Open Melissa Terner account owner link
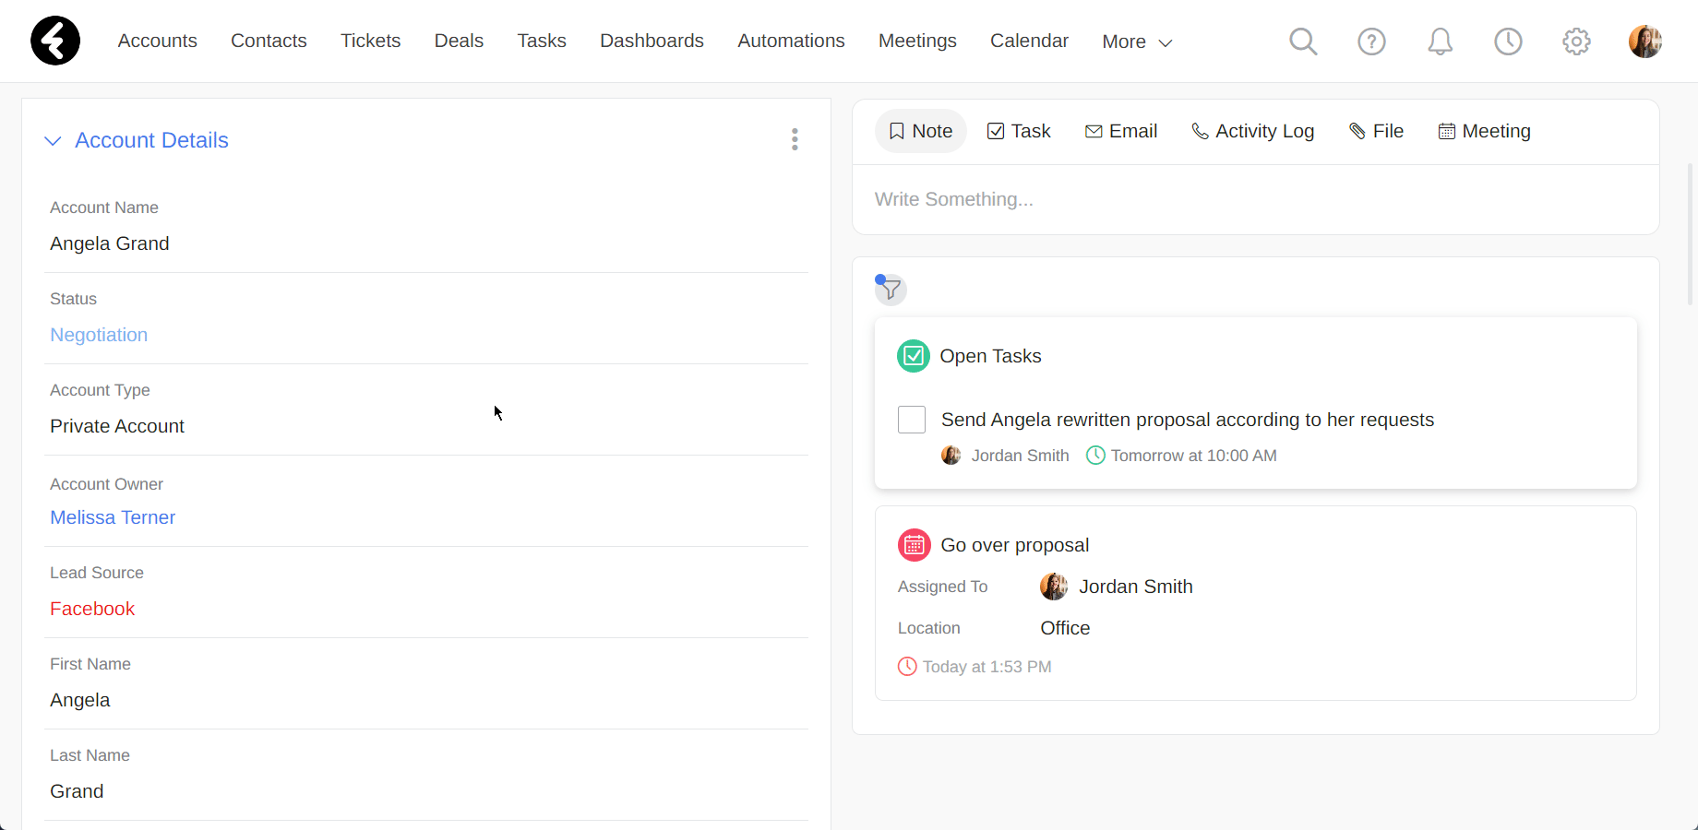 113,517
